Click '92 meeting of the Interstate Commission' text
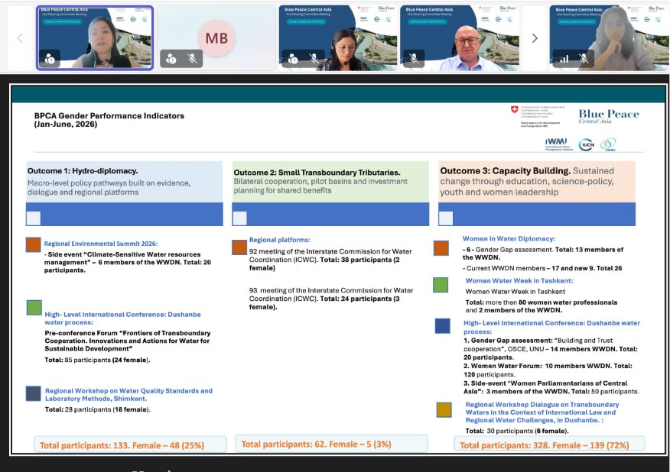The width and height of the screenshot is (670, 472). click(330, 260)
